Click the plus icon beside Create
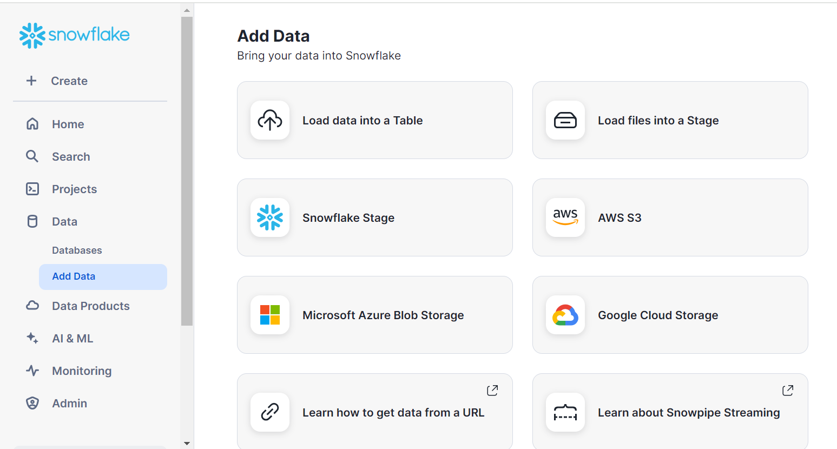 click(31, 81)
